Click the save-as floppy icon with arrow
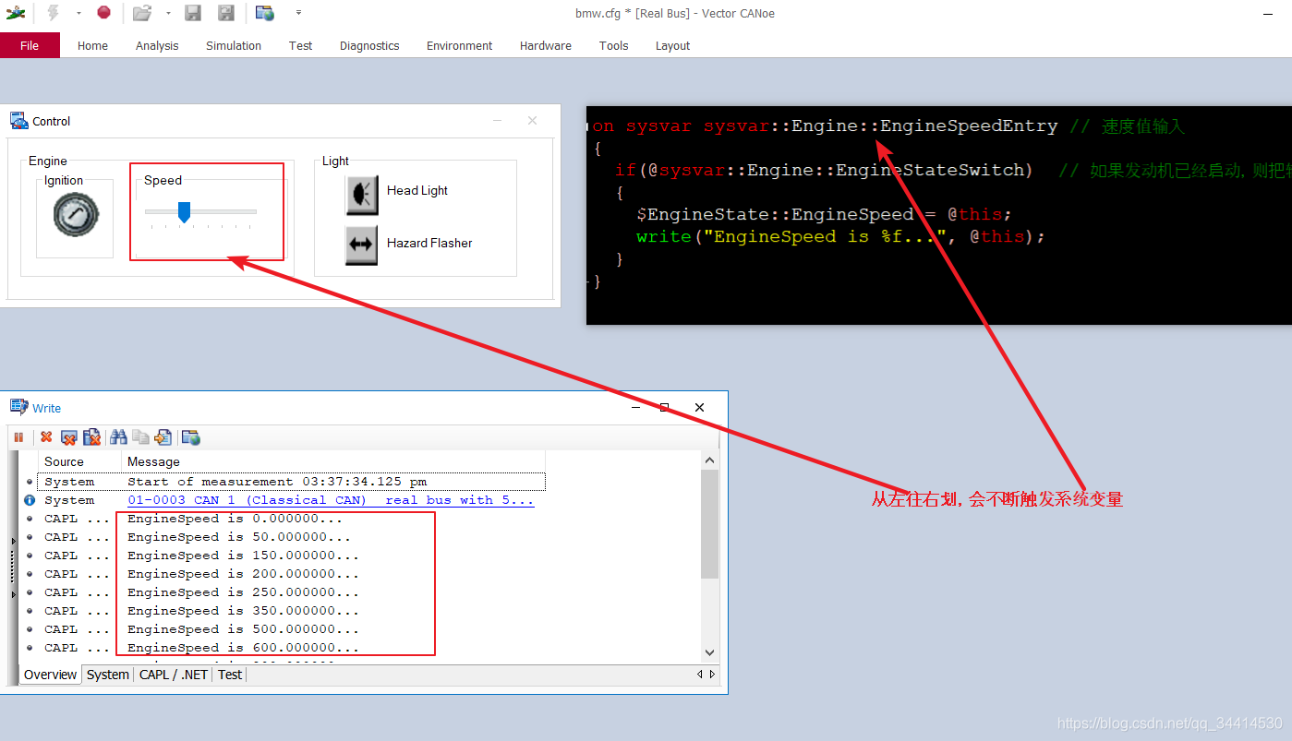1292x741 pixels. tap(225, 13)
